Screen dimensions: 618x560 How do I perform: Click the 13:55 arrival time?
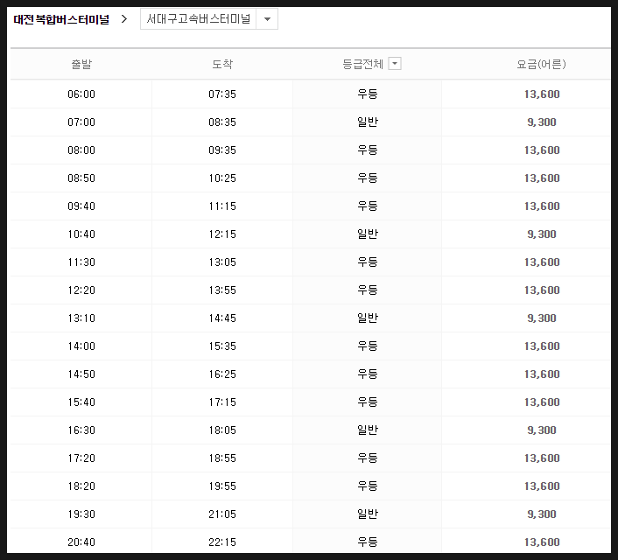pyautogui.click(x=222, y=290)
